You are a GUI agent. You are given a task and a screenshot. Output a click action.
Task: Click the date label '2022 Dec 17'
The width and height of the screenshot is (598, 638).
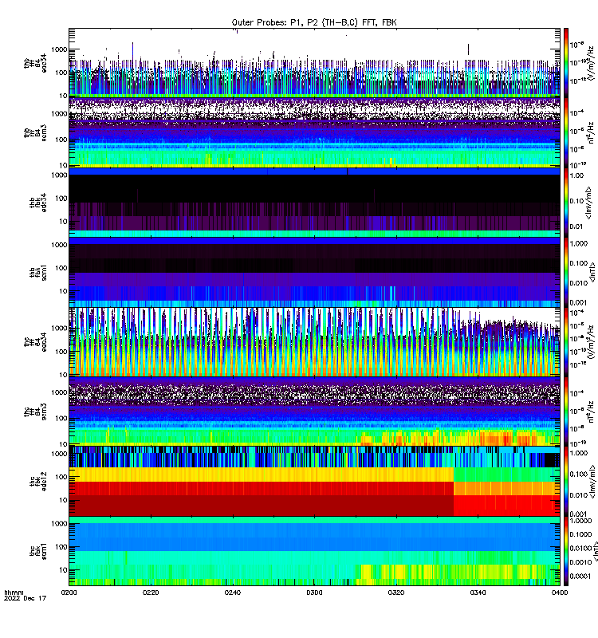pyautogui.click(x=25, y=598)
